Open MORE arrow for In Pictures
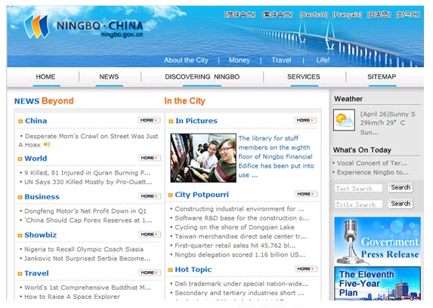Image resolution: width=433 pixels, height=308 pixels. 305,120
